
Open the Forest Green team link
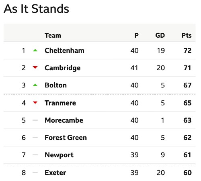[x=66, y=138]
